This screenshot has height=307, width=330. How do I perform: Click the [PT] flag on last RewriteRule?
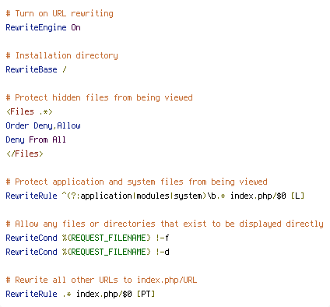146,294
